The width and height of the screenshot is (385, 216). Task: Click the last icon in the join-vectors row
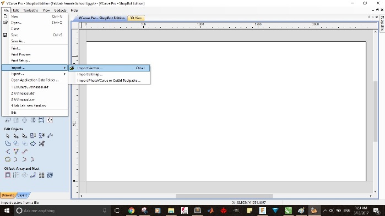point(32,159)
